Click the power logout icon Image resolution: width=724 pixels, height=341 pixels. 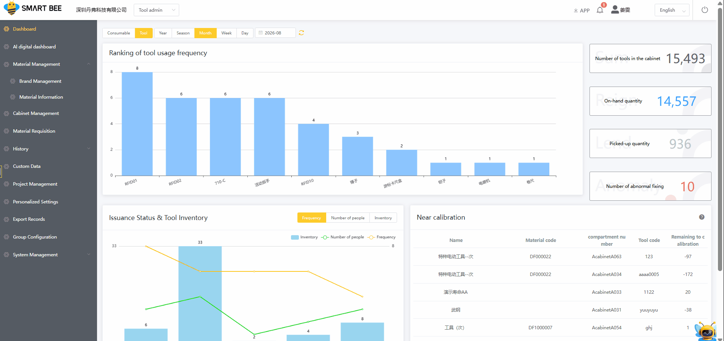click(705, 10)
